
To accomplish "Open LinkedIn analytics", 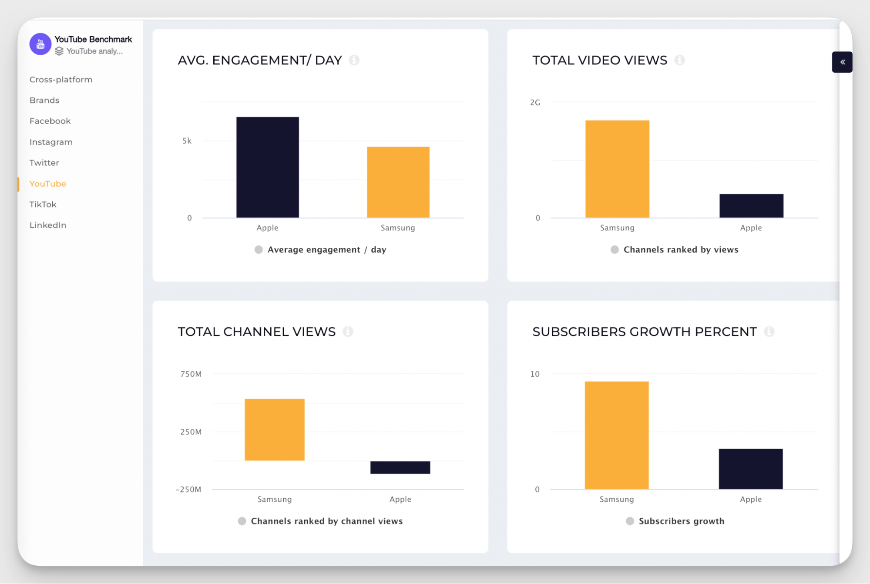I will click(48, 225).
